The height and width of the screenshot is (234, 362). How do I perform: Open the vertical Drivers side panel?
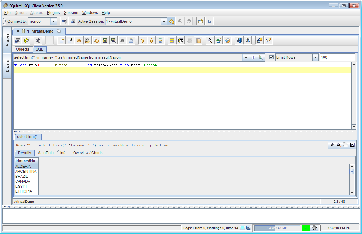(x=7, y=66)
